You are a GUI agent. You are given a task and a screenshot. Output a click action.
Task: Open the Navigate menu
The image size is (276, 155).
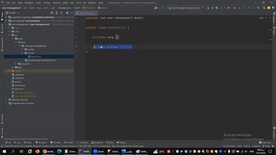click(x=29, y=3)
